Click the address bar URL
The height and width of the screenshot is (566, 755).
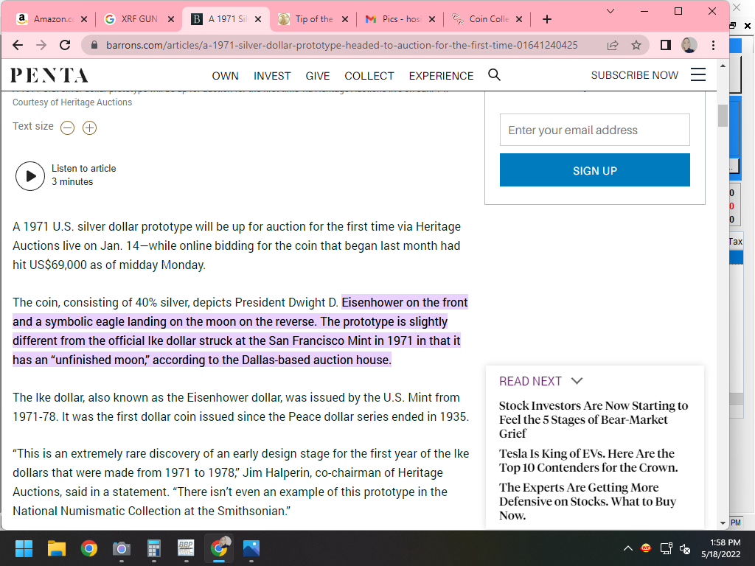[x=342, y=45]
